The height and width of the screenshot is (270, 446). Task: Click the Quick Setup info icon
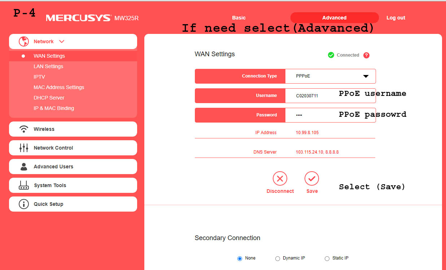pyautogui.click(x=24, y=204)
